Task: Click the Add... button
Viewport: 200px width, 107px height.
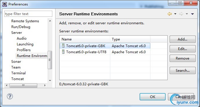Action: pos(183,39)
